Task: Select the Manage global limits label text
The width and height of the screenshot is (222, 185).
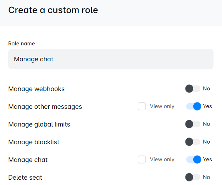Action: tap(39, 124)
